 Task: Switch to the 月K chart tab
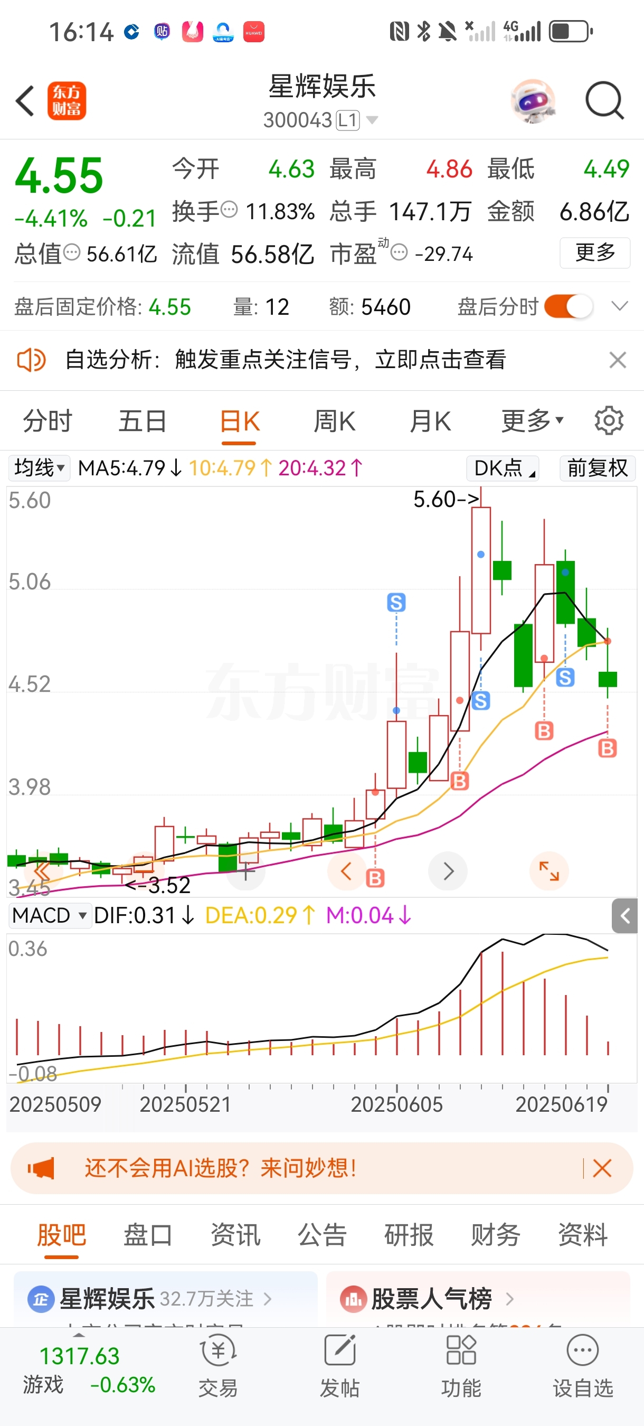coord(430,421)
